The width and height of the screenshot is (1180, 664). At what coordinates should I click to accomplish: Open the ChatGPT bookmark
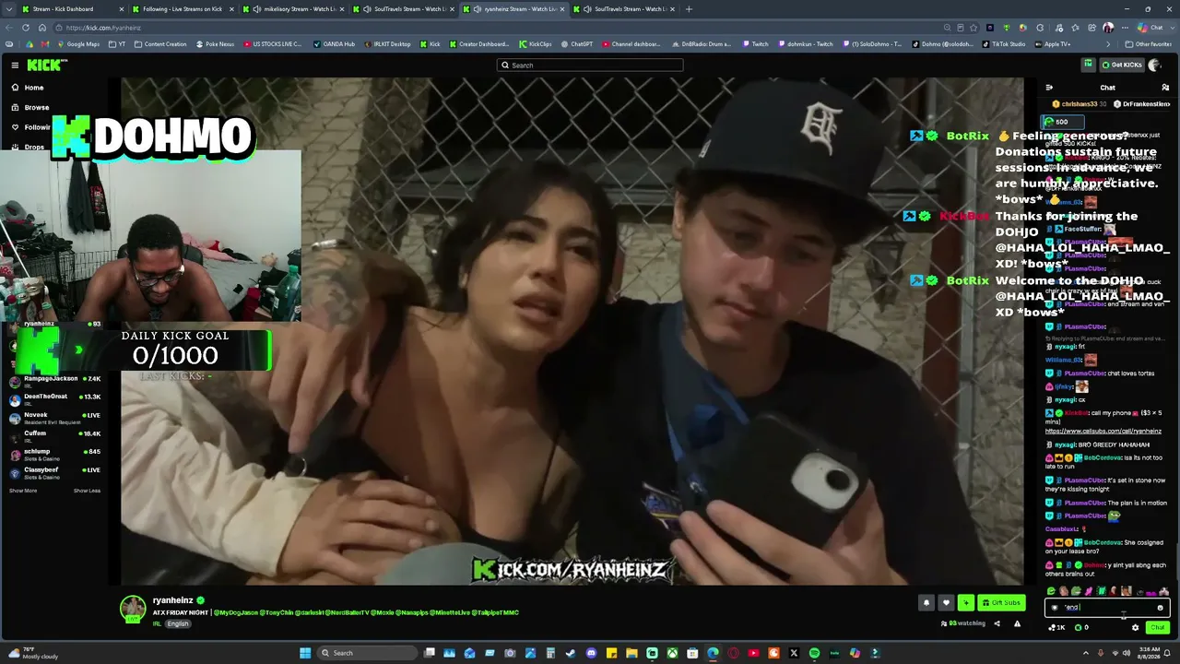pyautogui.click(x=576, y=44)
